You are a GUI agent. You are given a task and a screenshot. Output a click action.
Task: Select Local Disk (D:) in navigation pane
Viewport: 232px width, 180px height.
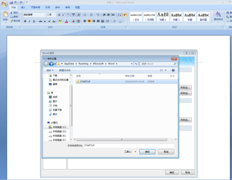coord(57,131)
